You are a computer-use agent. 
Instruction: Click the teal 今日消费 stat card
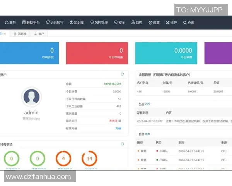(166, 53)
